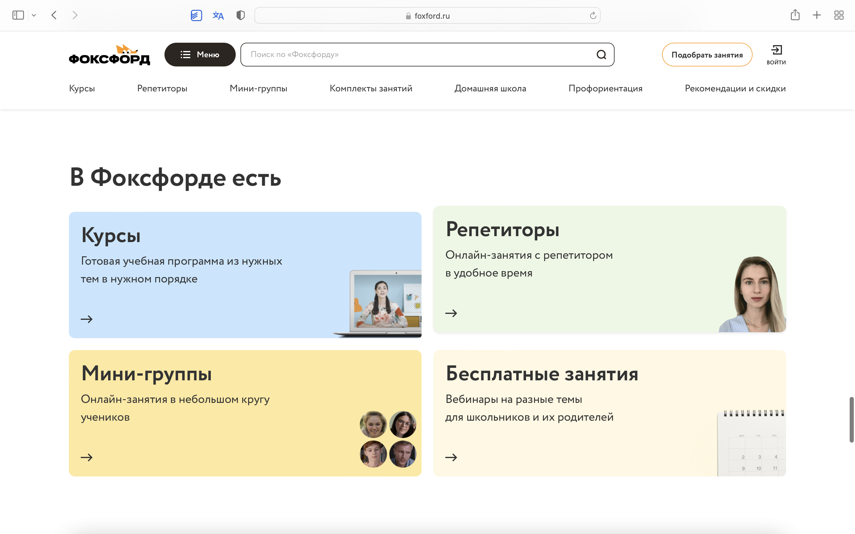Open the Домашняя школа navigation item

[x=490, y=88]
